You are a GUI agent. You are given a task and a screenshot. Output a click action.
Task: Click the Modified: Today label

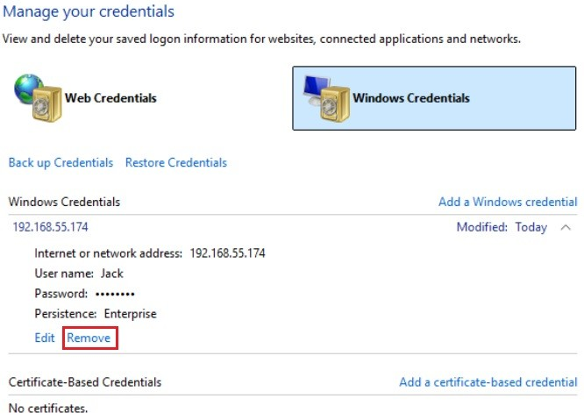click(502, 227)
